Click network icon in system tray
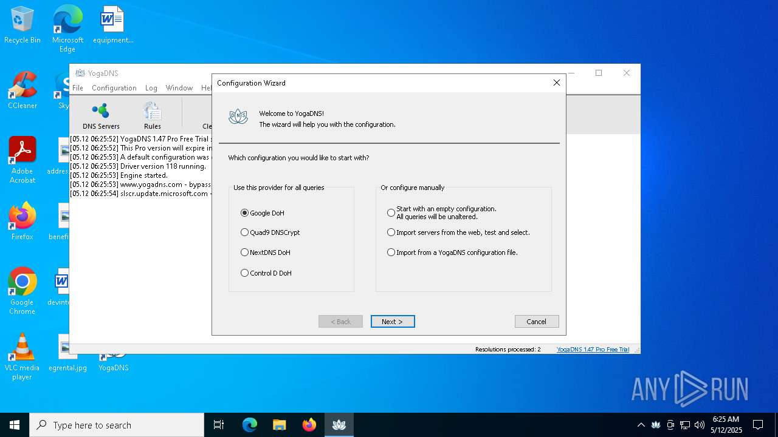This screenshot has height=437, width=778. click(685, 425)
